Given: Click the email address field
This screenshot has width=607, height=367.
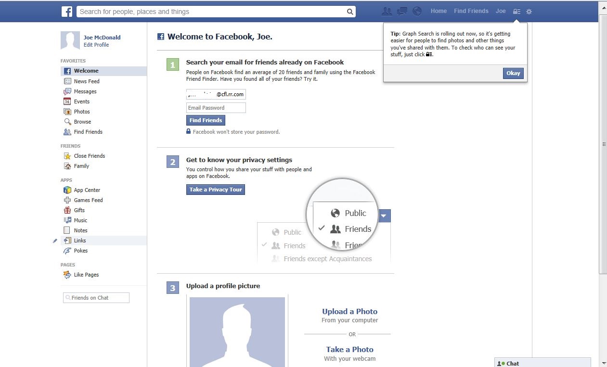Looking at the screenshot, I should pos(216,94).
